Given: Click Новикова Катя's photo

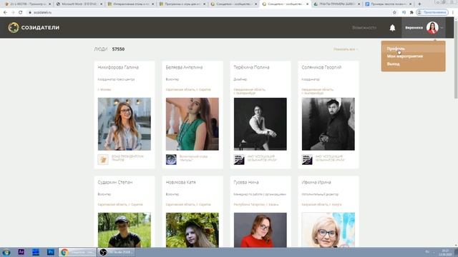Looking at the screenshot, I should (193, 230).
